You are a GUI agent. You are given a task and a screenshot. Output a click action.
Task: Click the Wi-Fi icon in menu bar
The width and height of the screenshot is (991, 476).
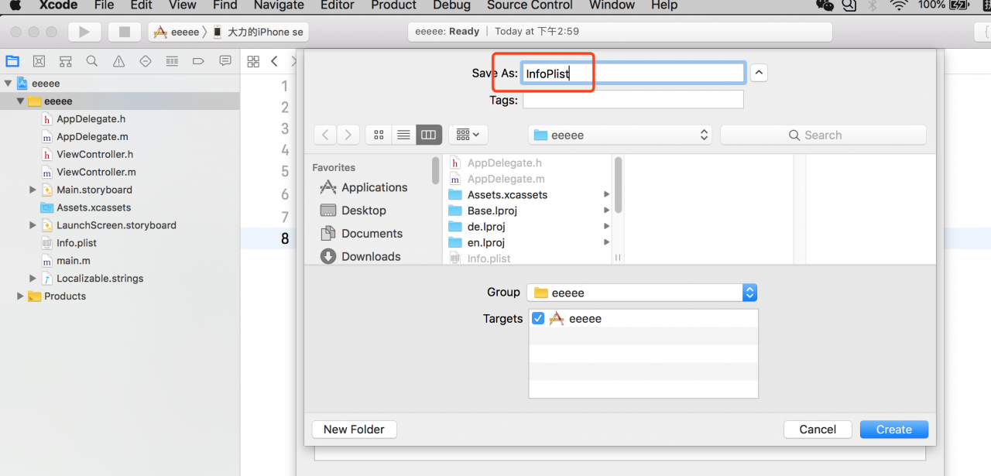point(899,5)
